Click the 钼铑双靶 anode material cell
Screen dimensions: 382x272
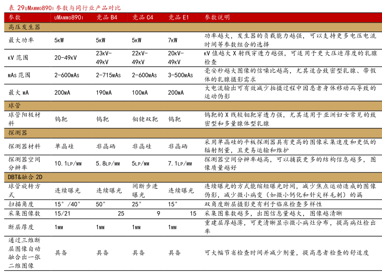(x=145, y=119)
